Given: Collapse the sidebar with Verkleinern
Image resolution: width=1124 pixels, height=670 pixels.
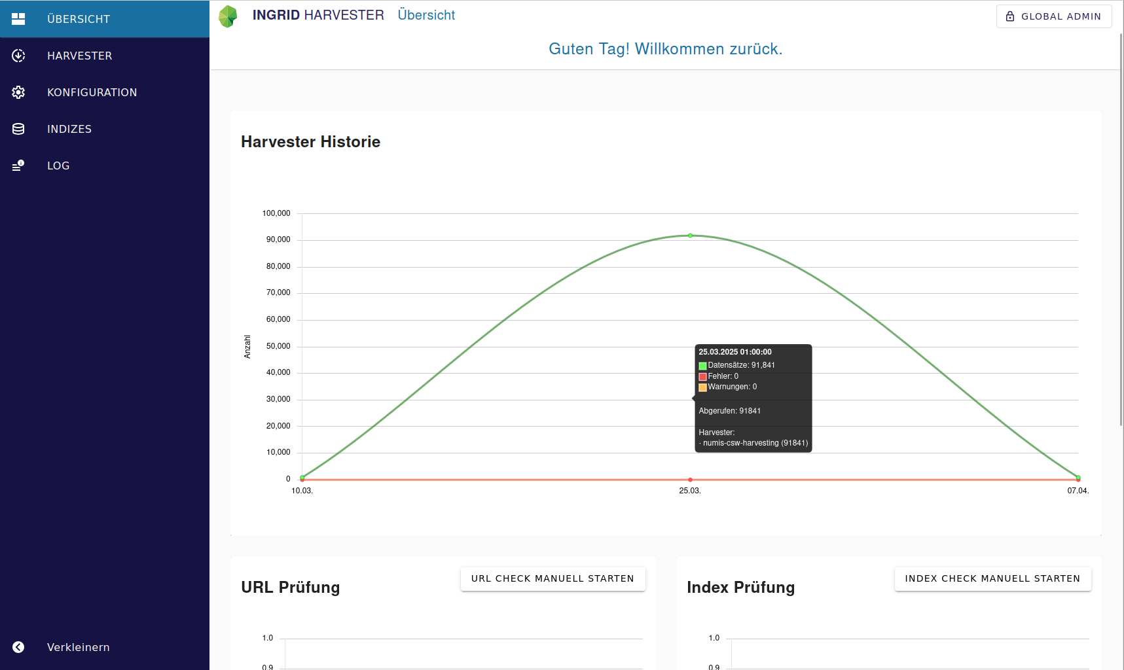Looking at the screenshot, I should [x=78, y=647].
